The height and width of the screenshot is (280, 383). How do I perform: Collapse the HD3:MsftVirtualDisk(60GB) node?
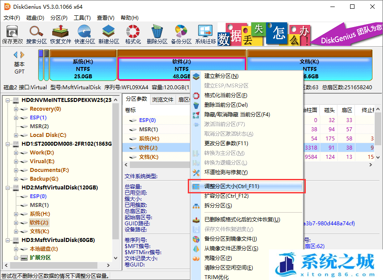(8, 240)
